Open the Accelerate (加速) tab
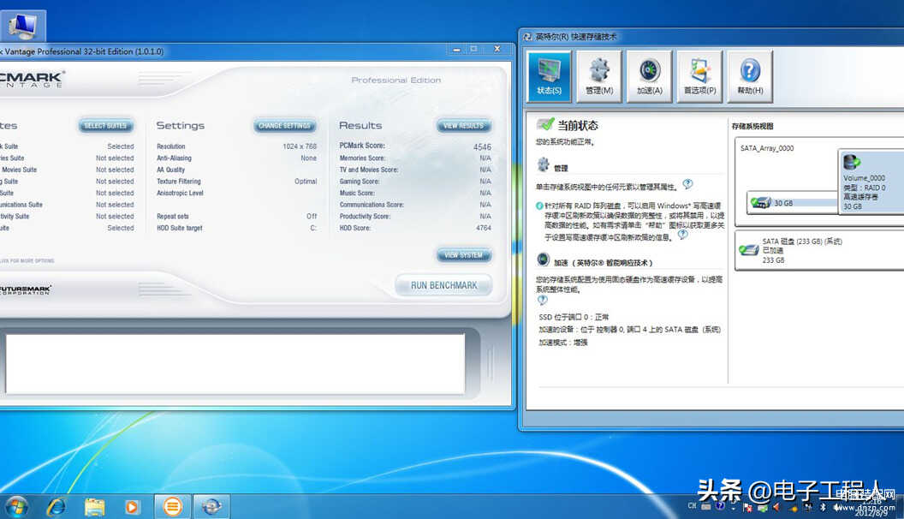The height and width of the screenshot is (519, 904). 649,76
